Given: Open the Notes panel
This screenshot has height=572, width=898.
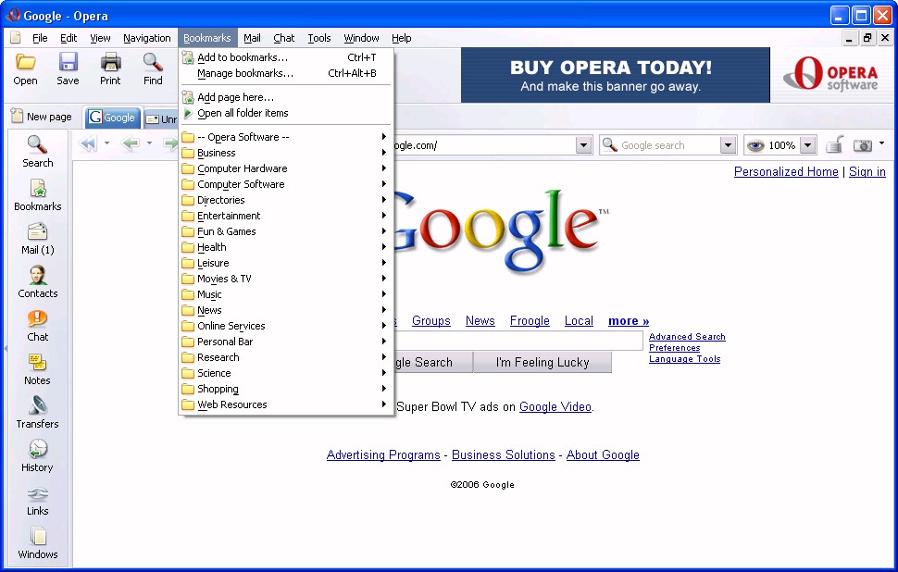Looking at the screenshot, I should click(38, 368).
